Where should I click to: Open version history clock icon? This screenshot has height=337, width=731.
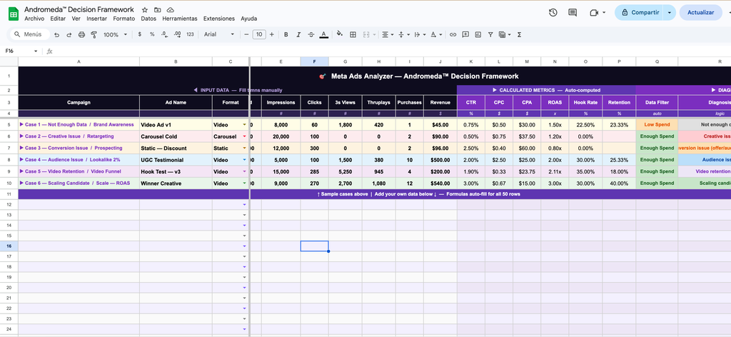click(x=553, y=13)
